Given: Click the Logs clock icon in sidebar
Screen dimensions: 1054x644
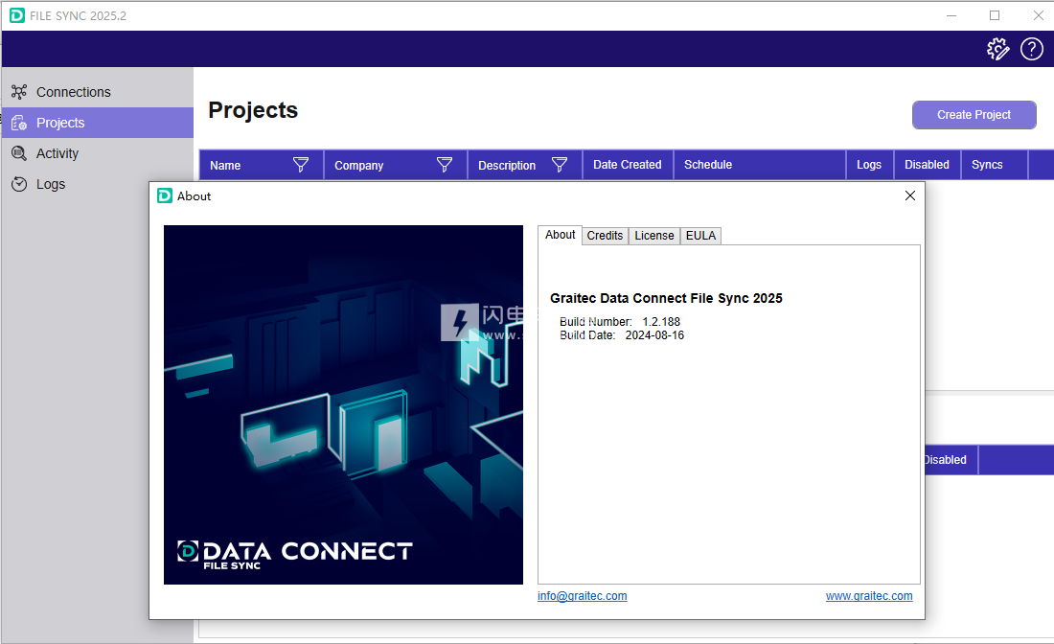Looking at the screenshot, I should (19, 184).
